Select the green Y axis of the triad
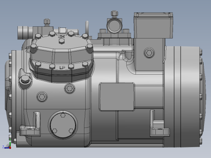Viewport: 211px width, 158px height. 10,144
